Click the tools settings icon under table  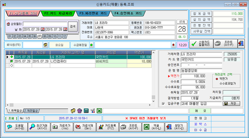coord(93,111)
